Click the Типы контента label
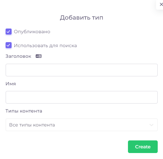This screenshot has height=159, width=163. 24,111
